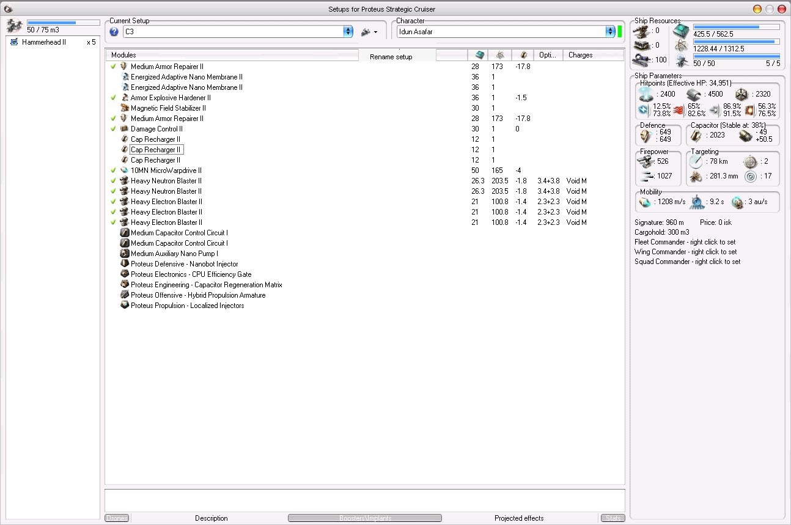Click the Proteus ship icon above the drone list
Screen dimensions: 791x525
point(14,26)
